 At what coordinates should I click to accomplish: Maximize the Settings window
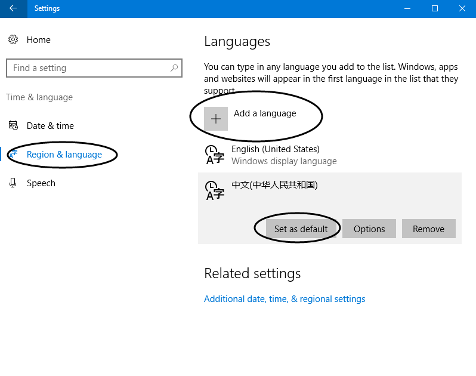435,8
